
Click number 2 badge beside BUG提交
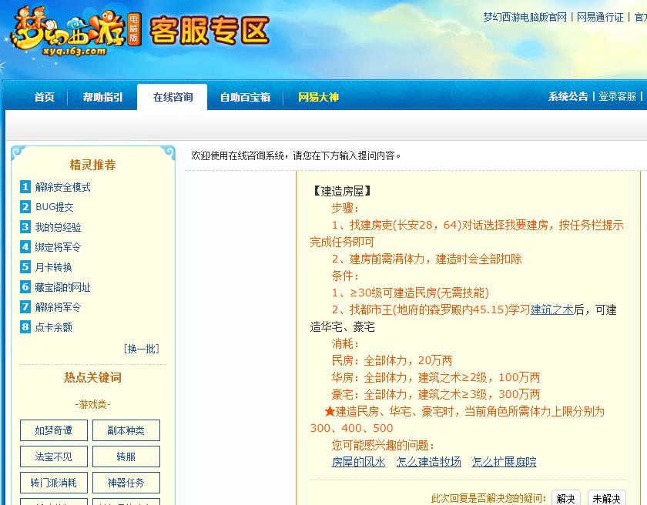(x=25, y=206)
